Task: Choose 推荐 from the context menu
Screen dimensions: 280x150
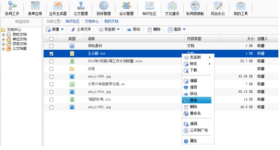Action: 196,87
